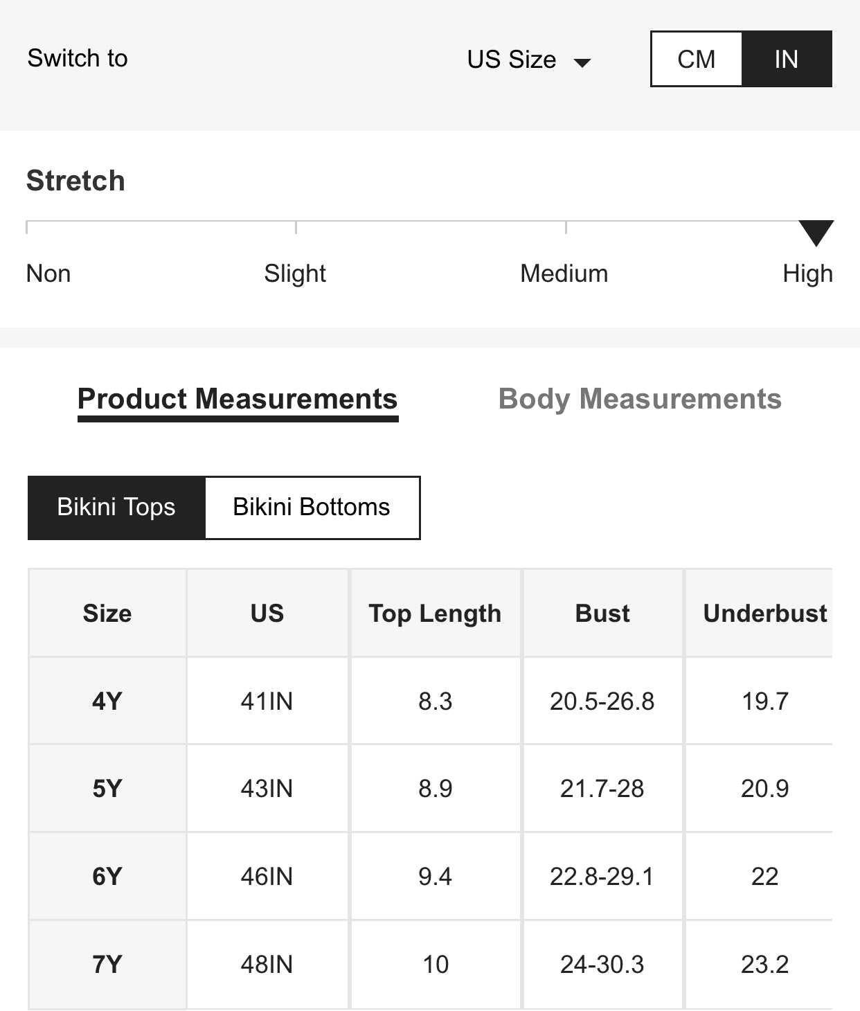Click the Top Length column header
The width and height of the screenshot is (860, 1011).
coord(435,614)
